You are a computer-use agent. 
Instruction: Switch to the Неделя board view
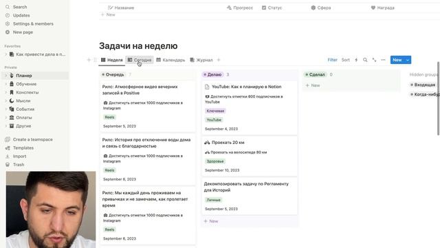[111, 60]
